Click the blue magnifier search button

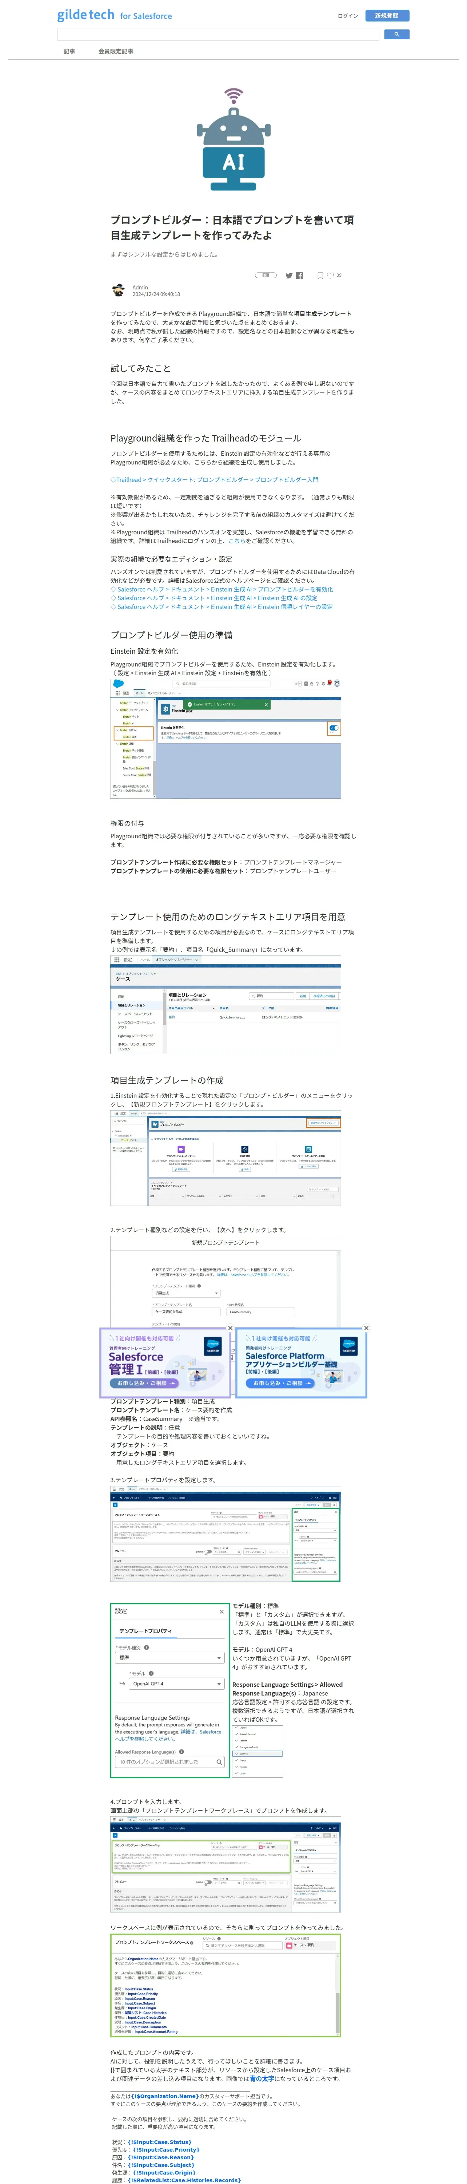pyautogui.click(x=397, y=35)
